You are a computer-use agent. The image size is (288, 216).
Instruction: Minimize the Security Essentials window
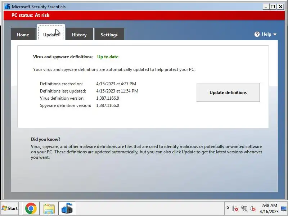[x=266, y=7]
